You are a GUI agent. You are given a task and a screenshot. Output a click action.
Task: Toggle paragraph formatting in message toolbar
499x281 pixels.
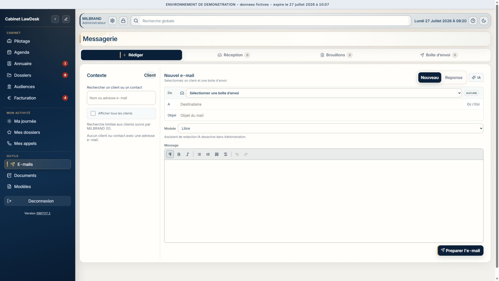(x=170, y=154)
